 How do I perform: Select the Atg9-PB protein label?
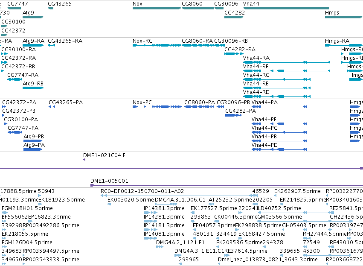click(x=34, y=137)
